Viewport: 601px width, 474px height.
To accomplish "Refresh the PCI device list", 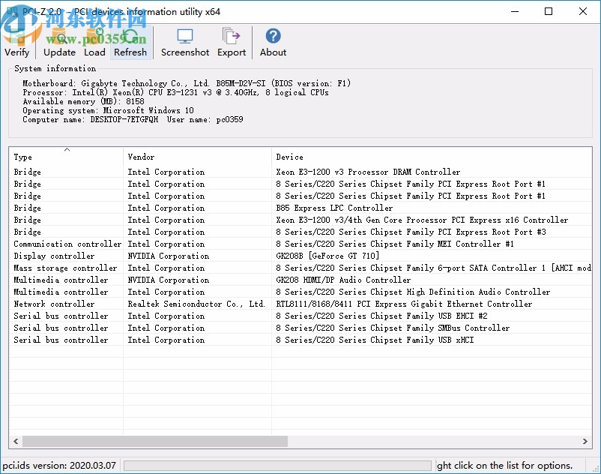I will [x=130, y=43].
